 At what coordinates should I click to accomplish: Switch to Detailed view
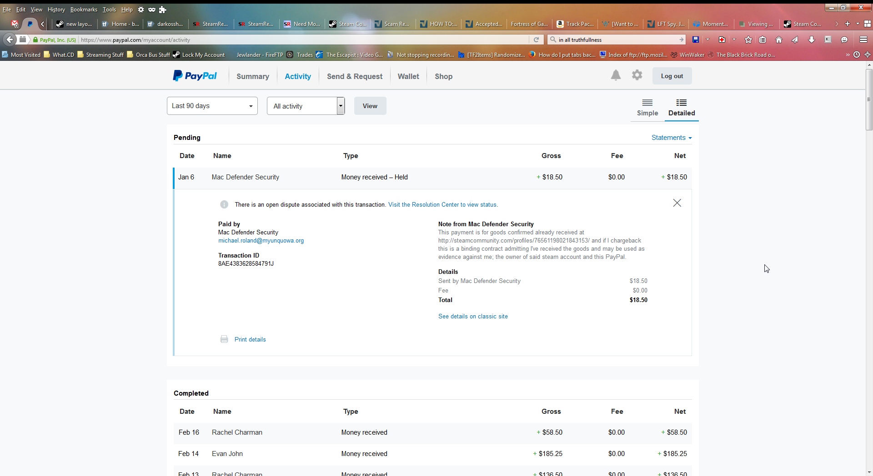coord(681,108)
